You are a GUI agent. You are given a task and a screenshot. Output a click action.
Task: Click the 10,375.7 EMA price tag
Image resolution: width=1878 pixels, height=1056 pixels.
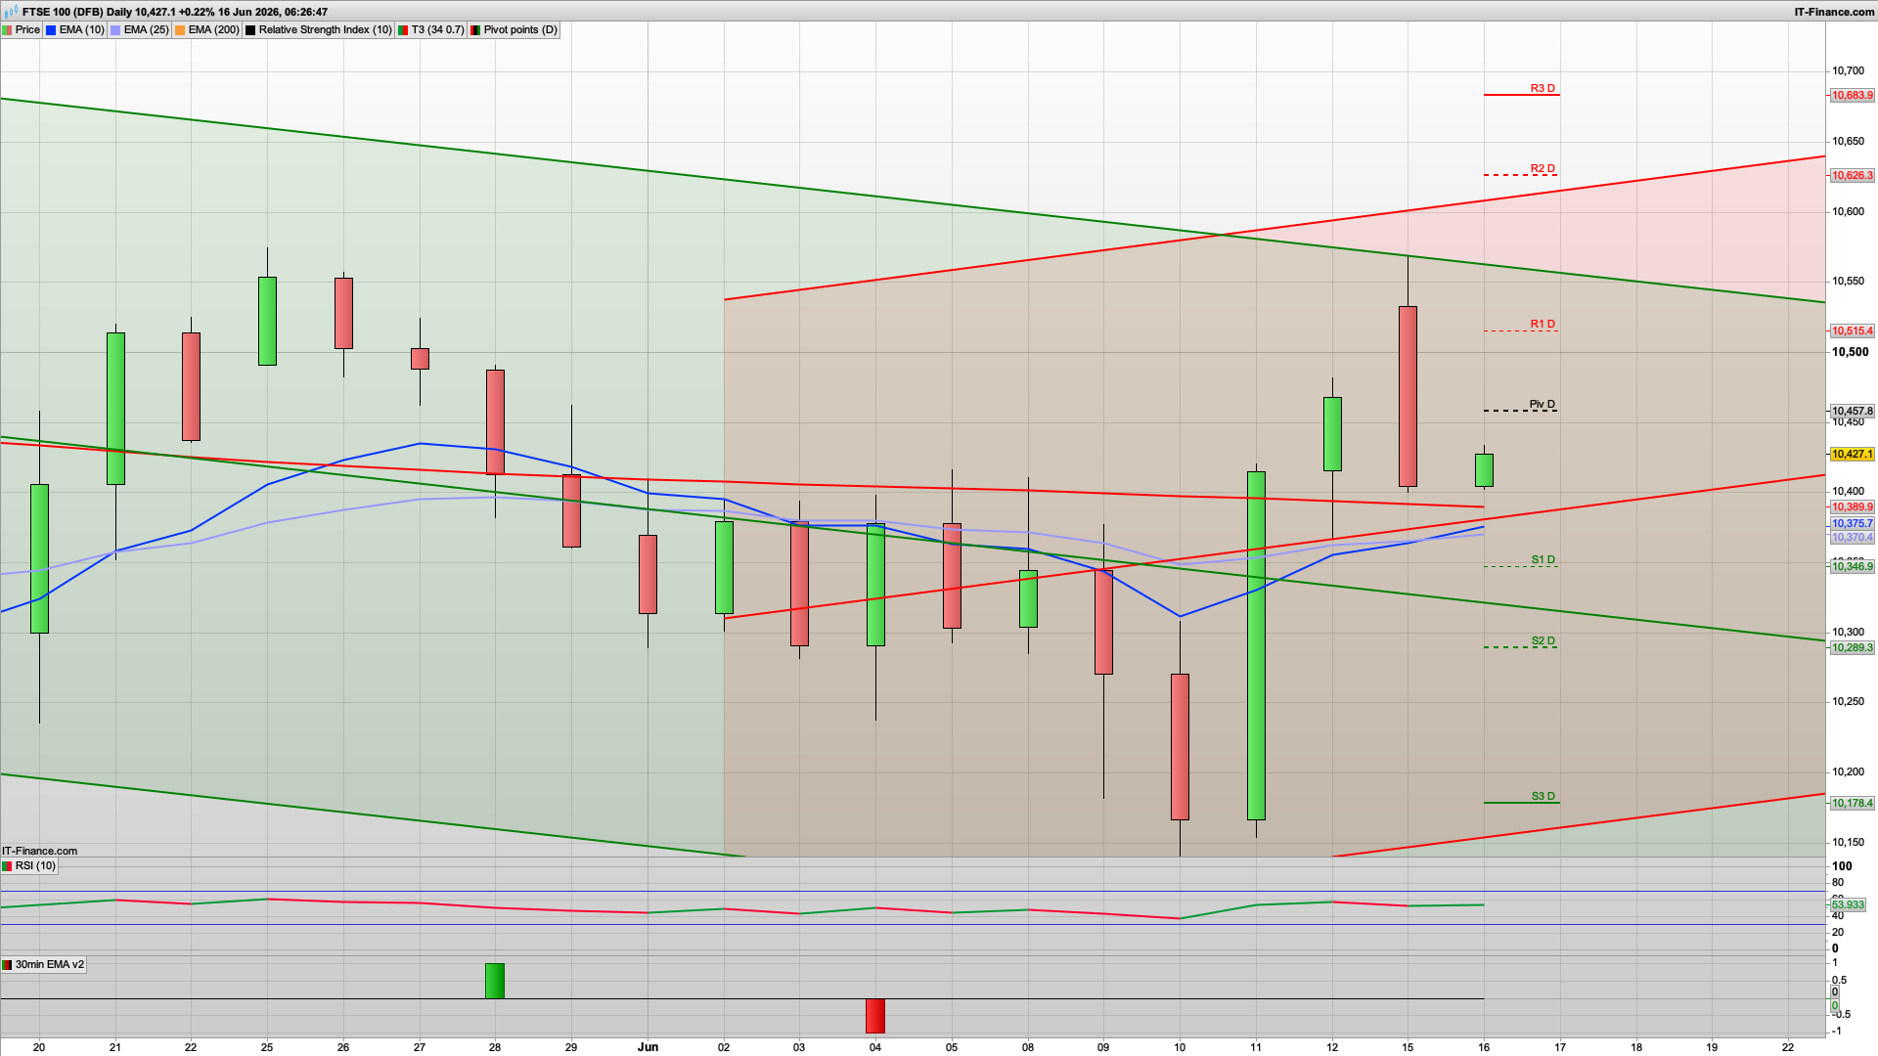point(1853,524)
